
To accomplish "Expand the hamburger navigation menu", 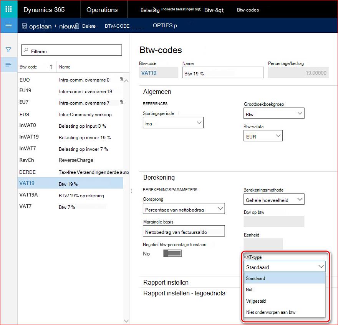I will [x=8, y=26].
